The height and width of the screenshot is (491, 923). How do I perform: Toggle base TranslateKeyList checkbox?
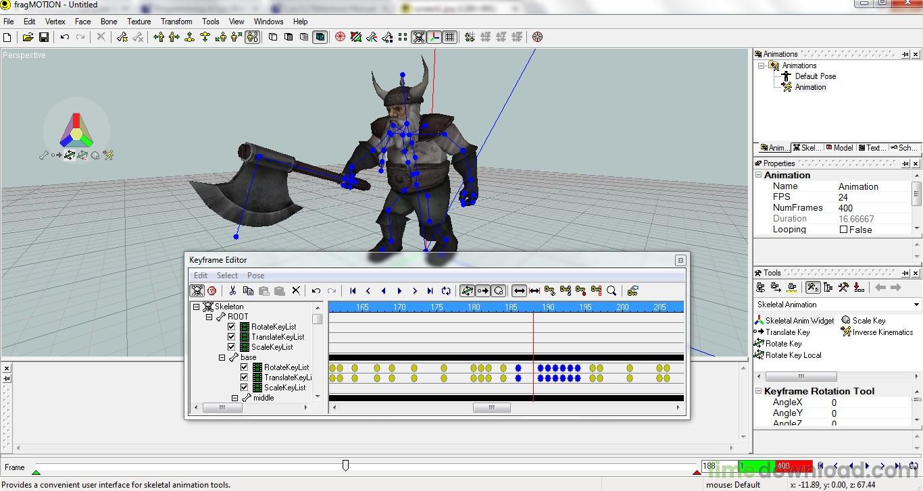pos(245,378)
